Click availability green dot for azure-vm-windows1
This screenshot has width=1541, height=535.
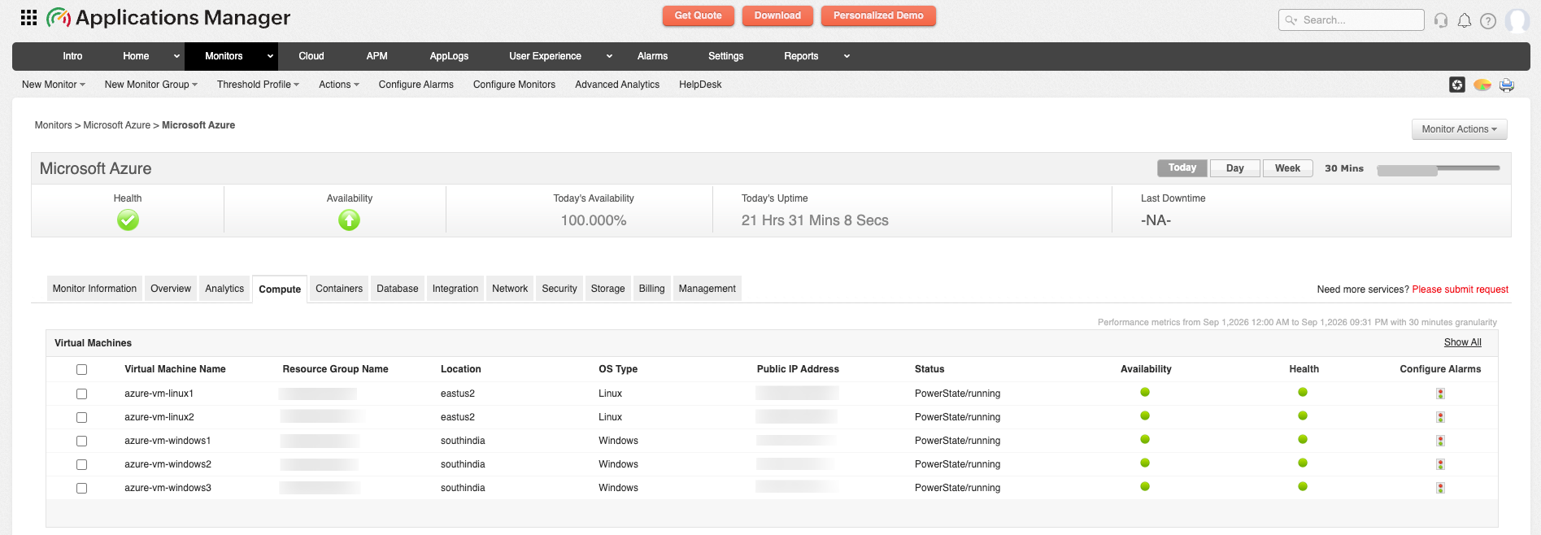pyautogui.click(x=1145, y=439)
